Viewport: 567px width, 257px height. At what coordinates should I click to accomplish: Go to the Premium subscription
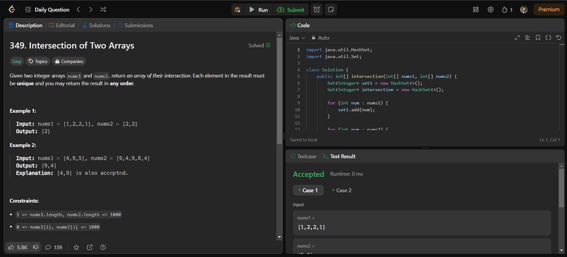(549, 10)
